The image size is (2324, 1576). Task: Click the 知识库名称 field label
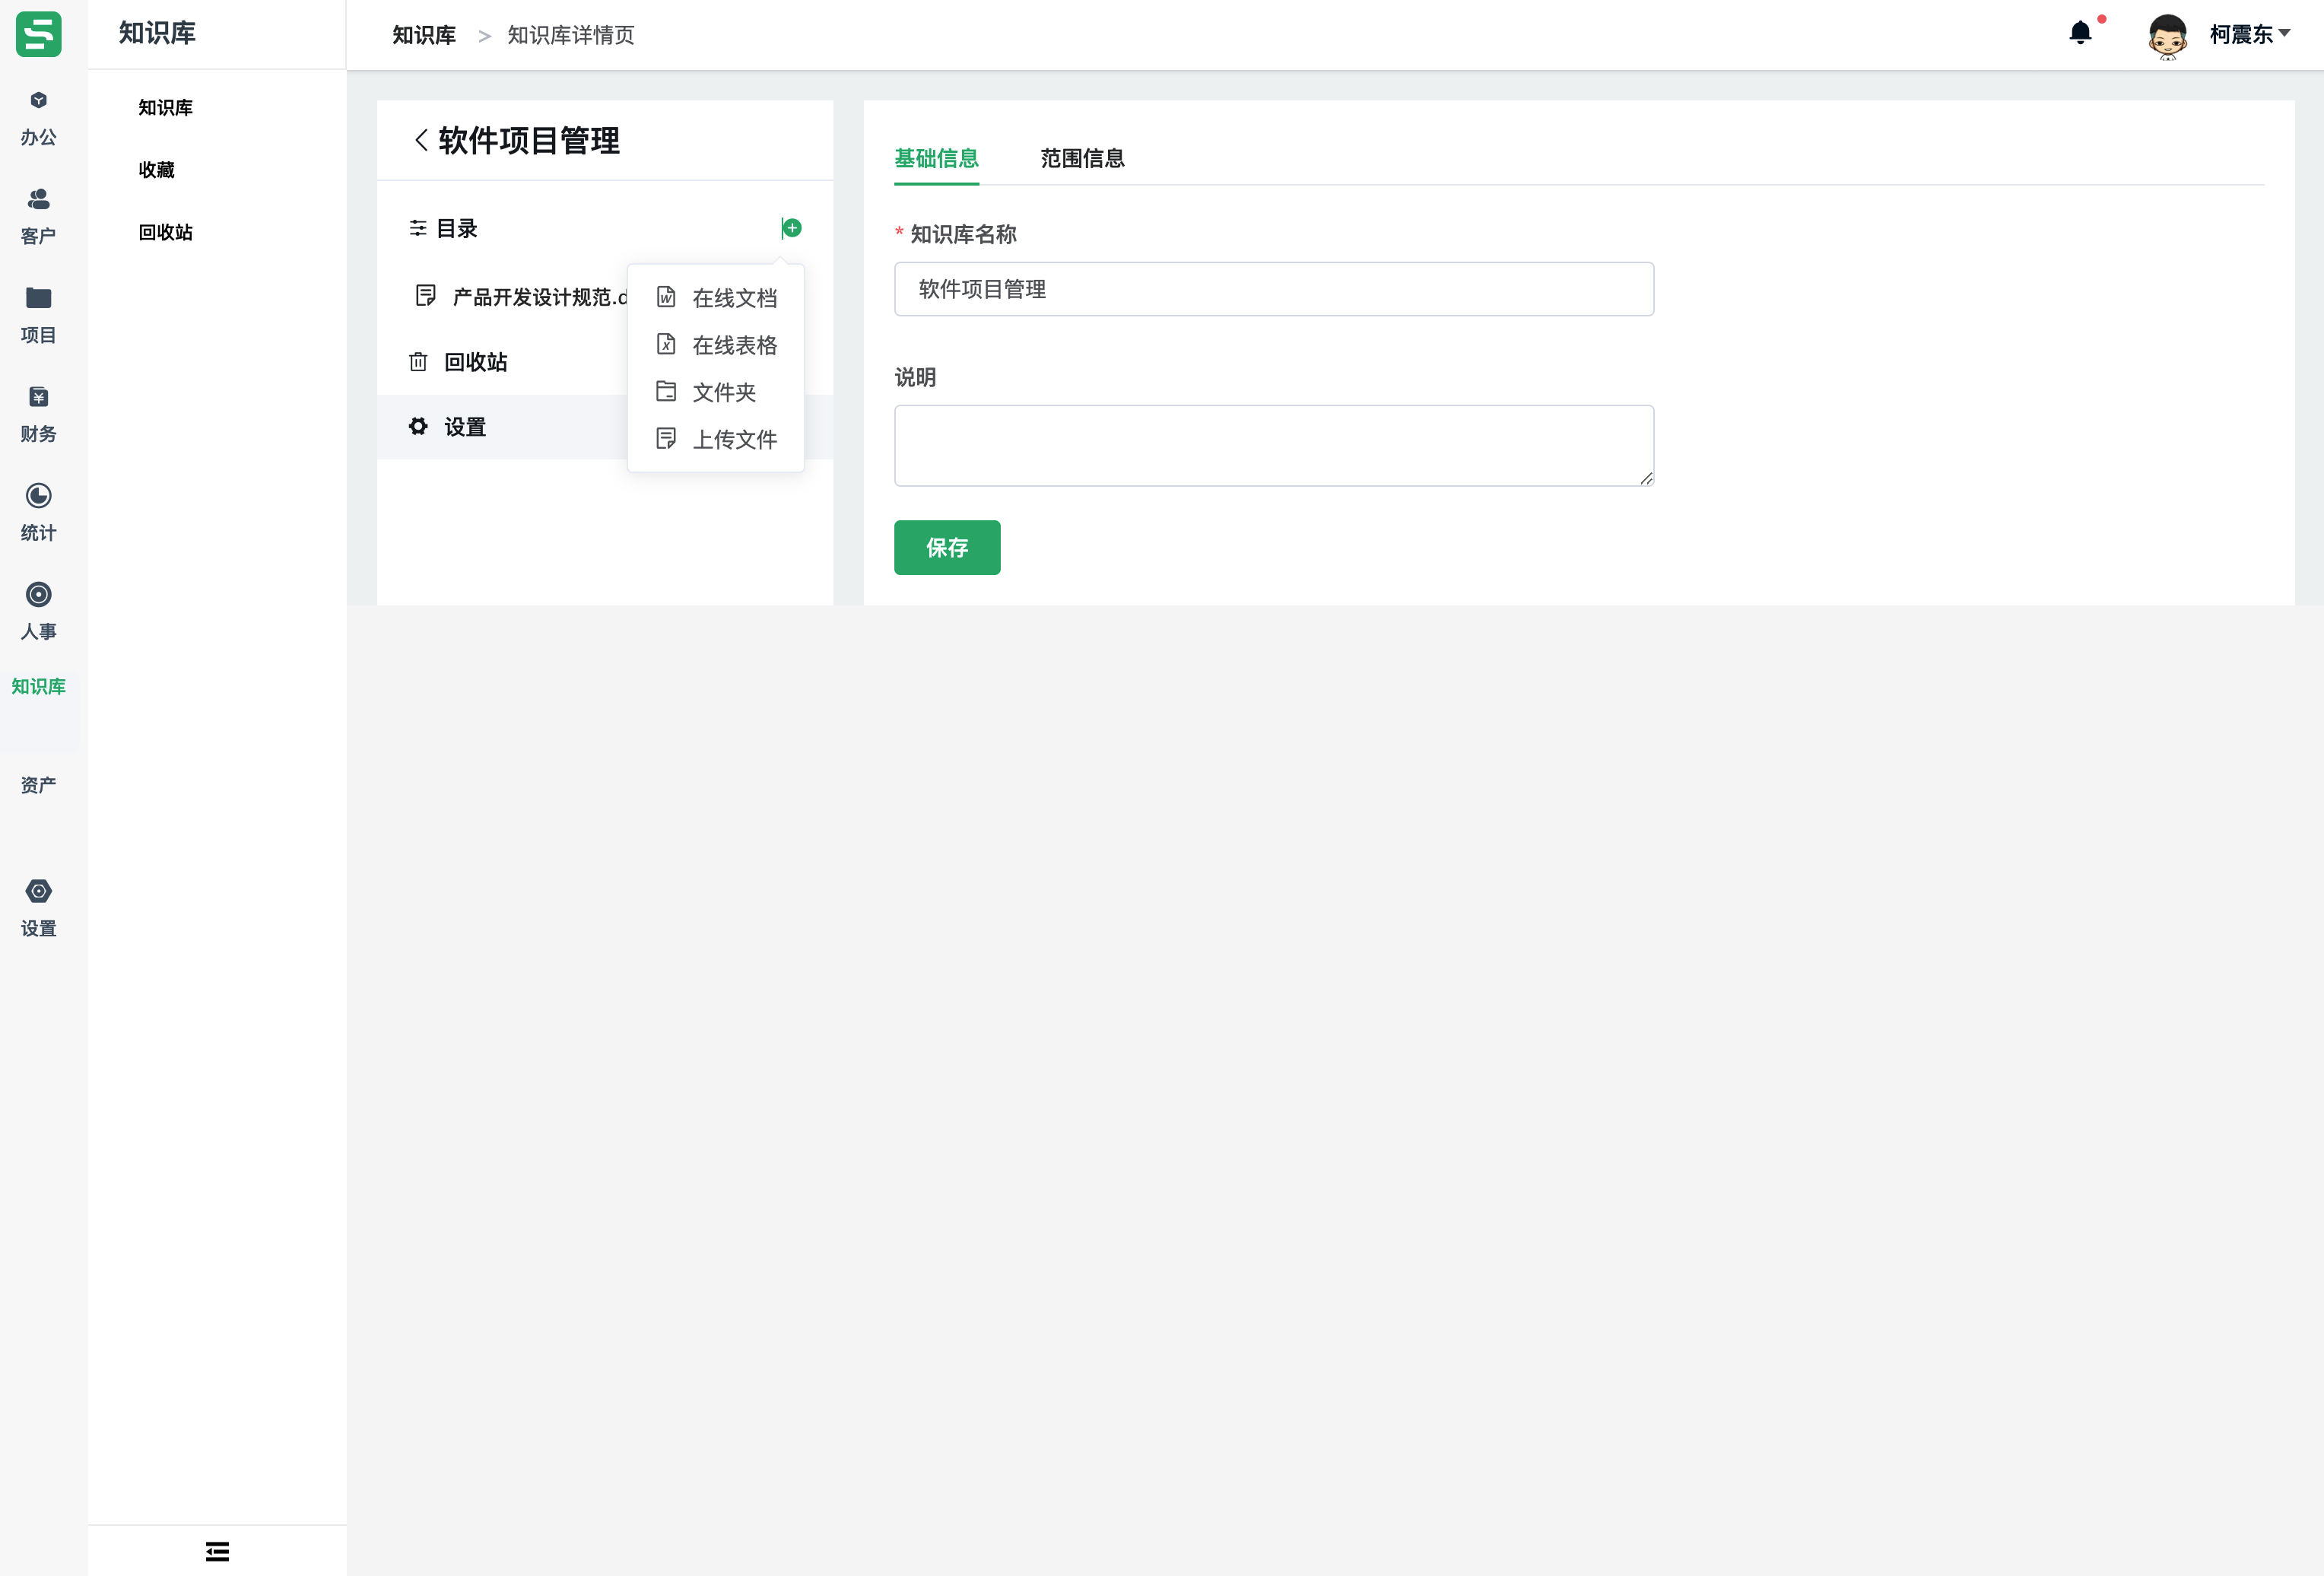pos(963,234)
